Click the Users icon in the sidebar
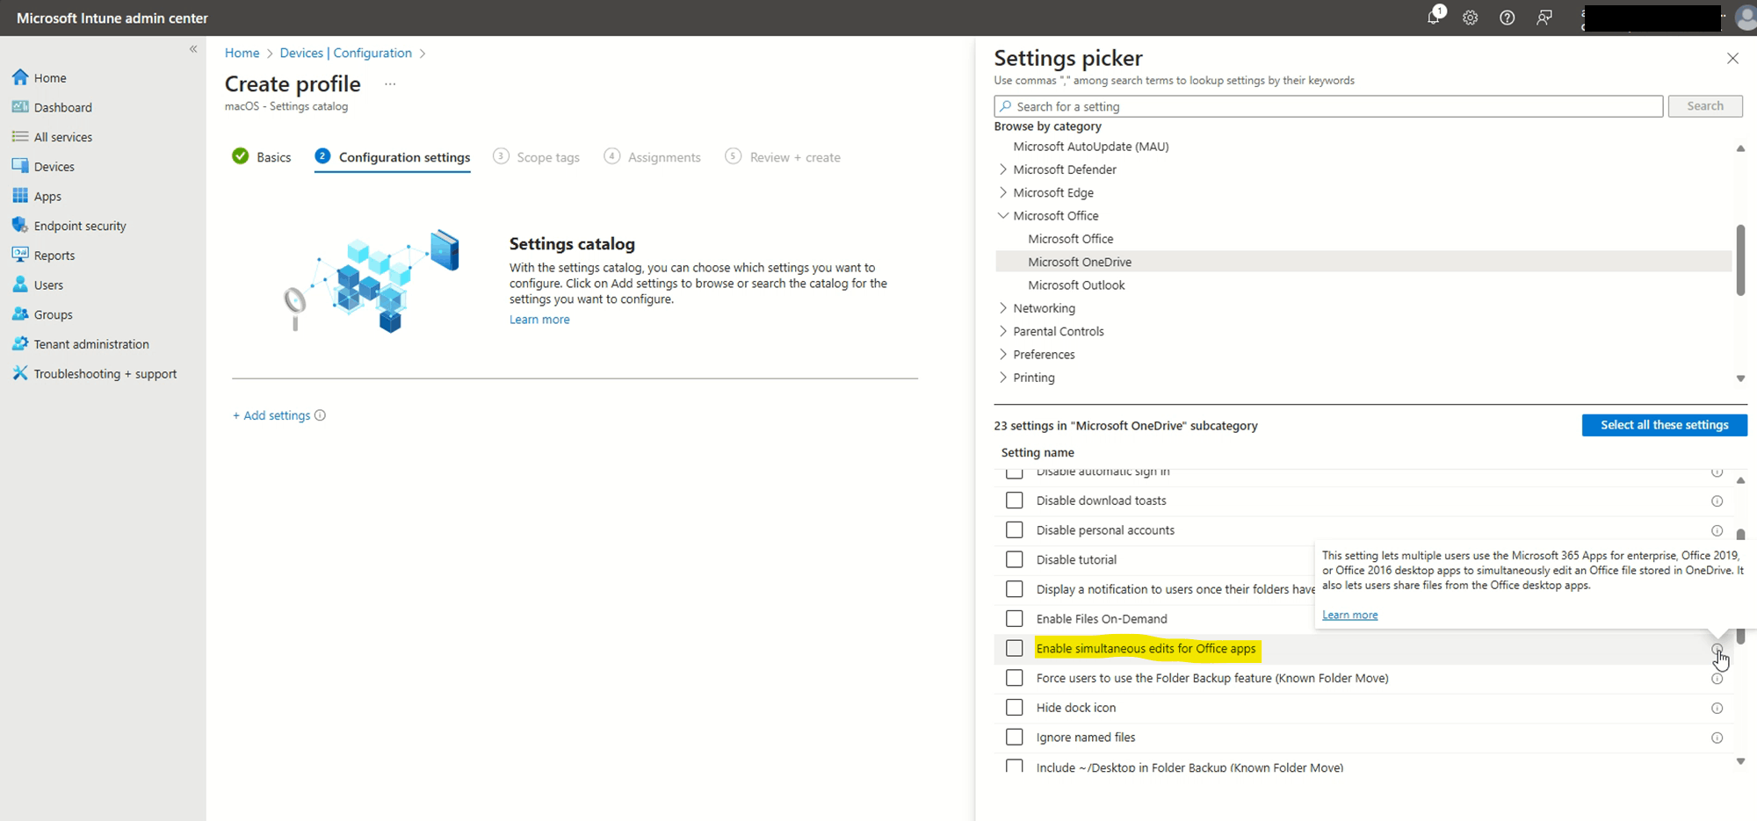This screenshot has width=1757, height=821. (x=20, y=284)
